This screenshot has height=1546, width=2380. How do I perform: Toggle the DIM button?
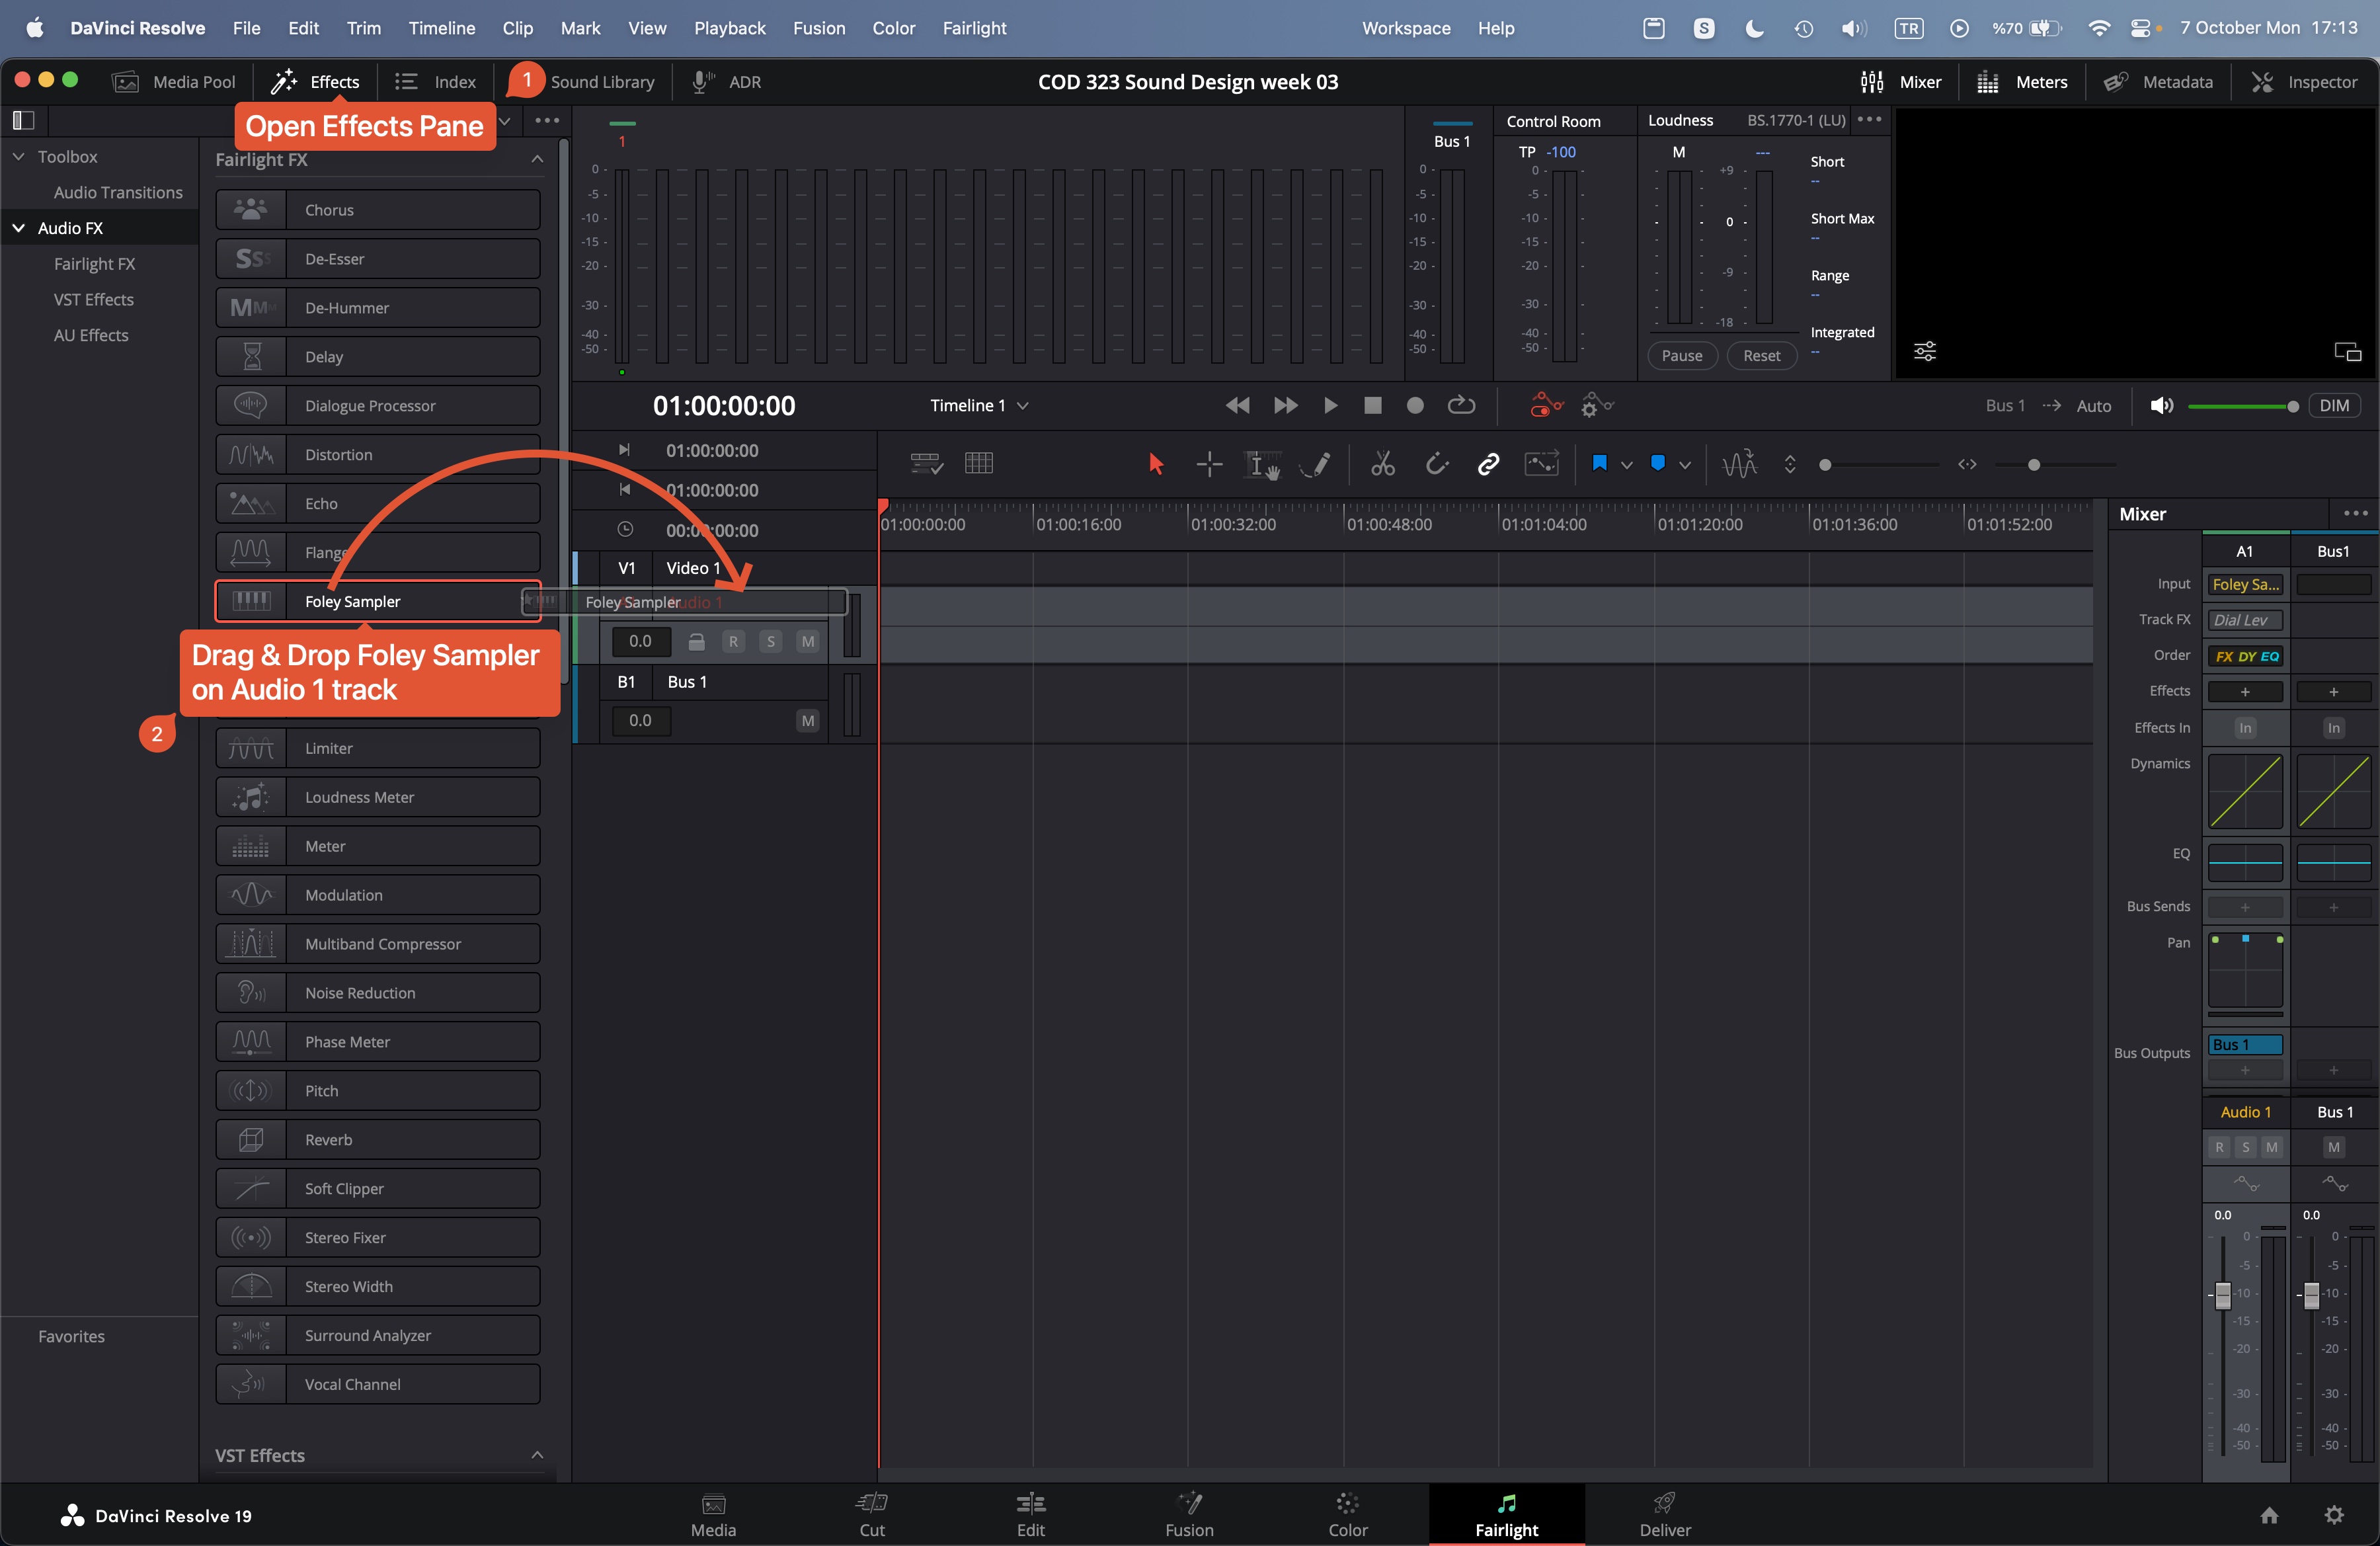tap(2334, 405)
